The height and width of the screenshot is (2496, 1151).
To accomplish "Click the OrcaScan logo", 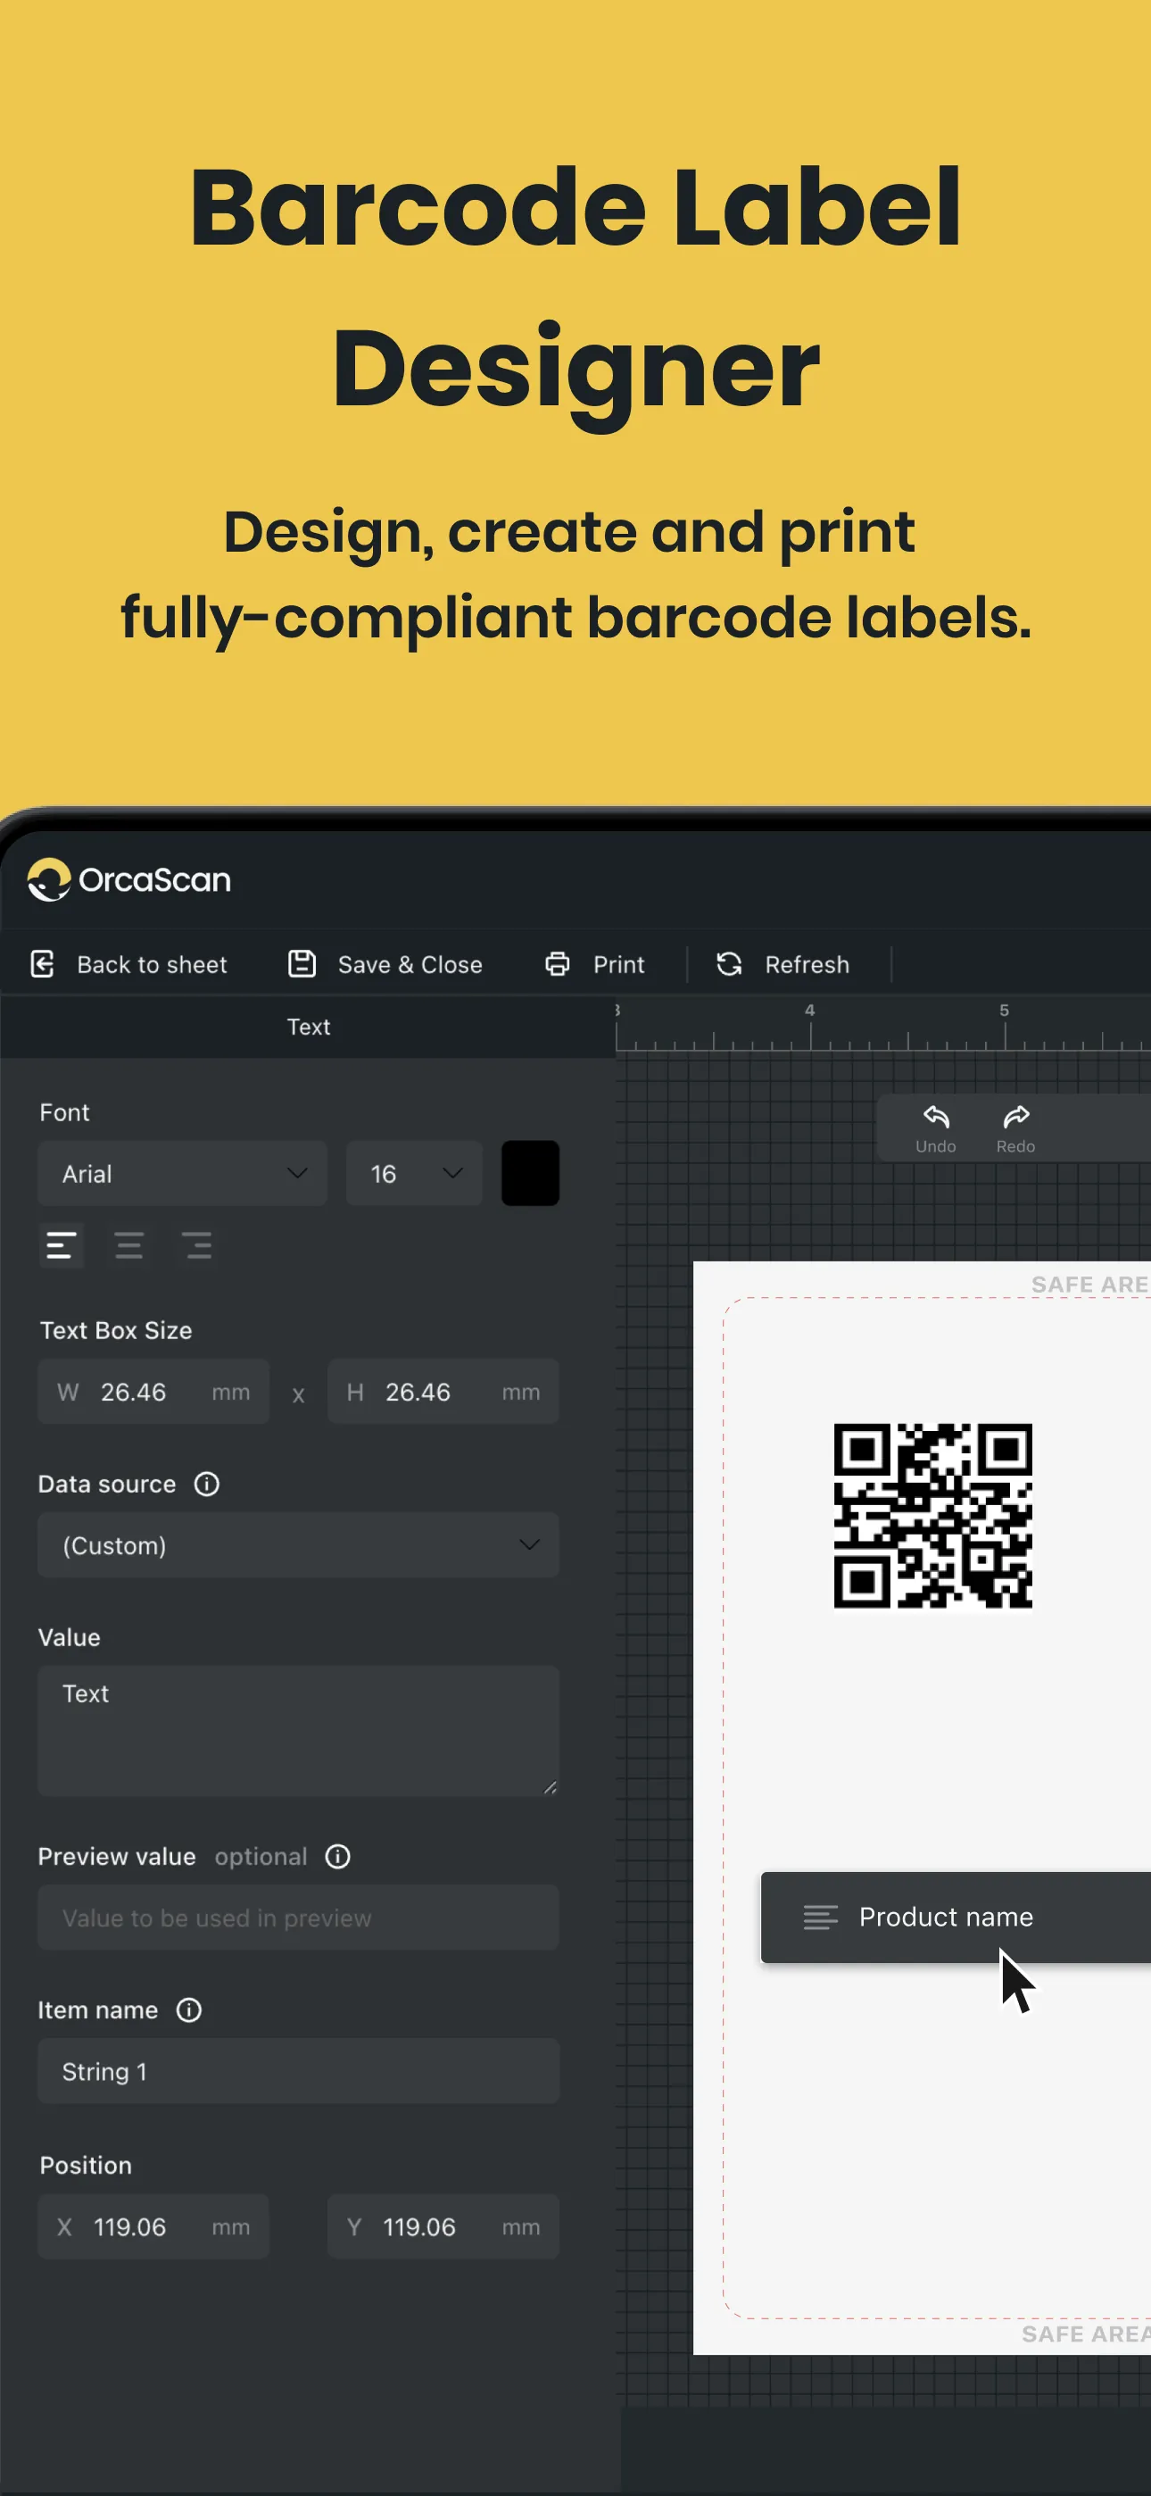I will [128, 880].
